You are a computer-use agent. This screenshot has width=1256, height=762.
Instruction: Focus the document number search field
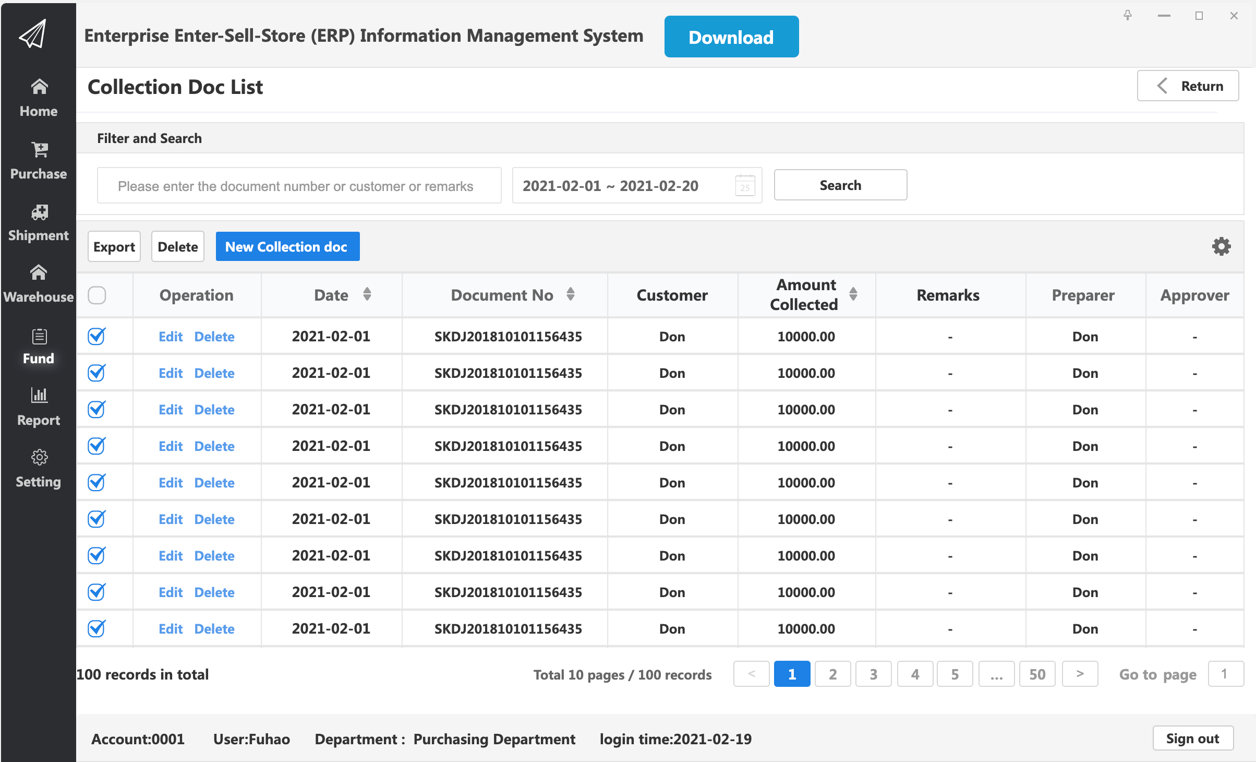pyautogui.click(x=299, y=186)
